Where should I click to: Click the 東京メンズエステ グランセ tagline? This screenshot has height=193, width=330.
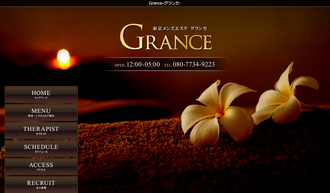pyautogui.click(x=180, y=28)
